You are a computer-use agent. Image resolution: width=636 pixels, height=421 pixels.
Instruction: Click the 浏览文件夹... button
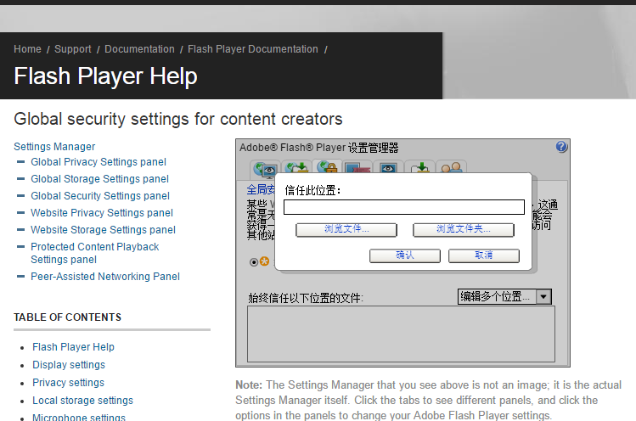[464, 229]
